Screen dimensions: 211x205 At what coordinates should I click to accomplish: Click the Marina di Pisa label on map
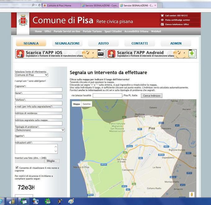click(81, 167)
